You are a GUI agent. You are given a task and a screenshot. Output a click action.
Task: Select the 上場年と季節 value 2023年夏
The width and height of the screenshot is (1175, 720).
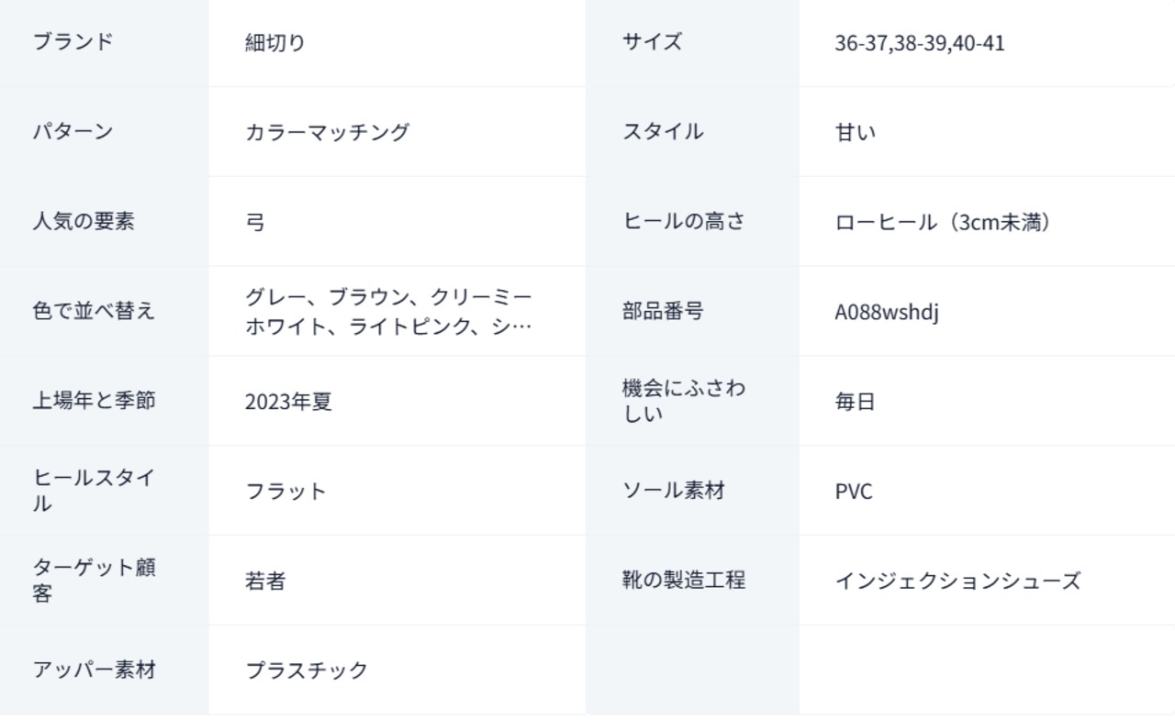[x=288, y=402]
